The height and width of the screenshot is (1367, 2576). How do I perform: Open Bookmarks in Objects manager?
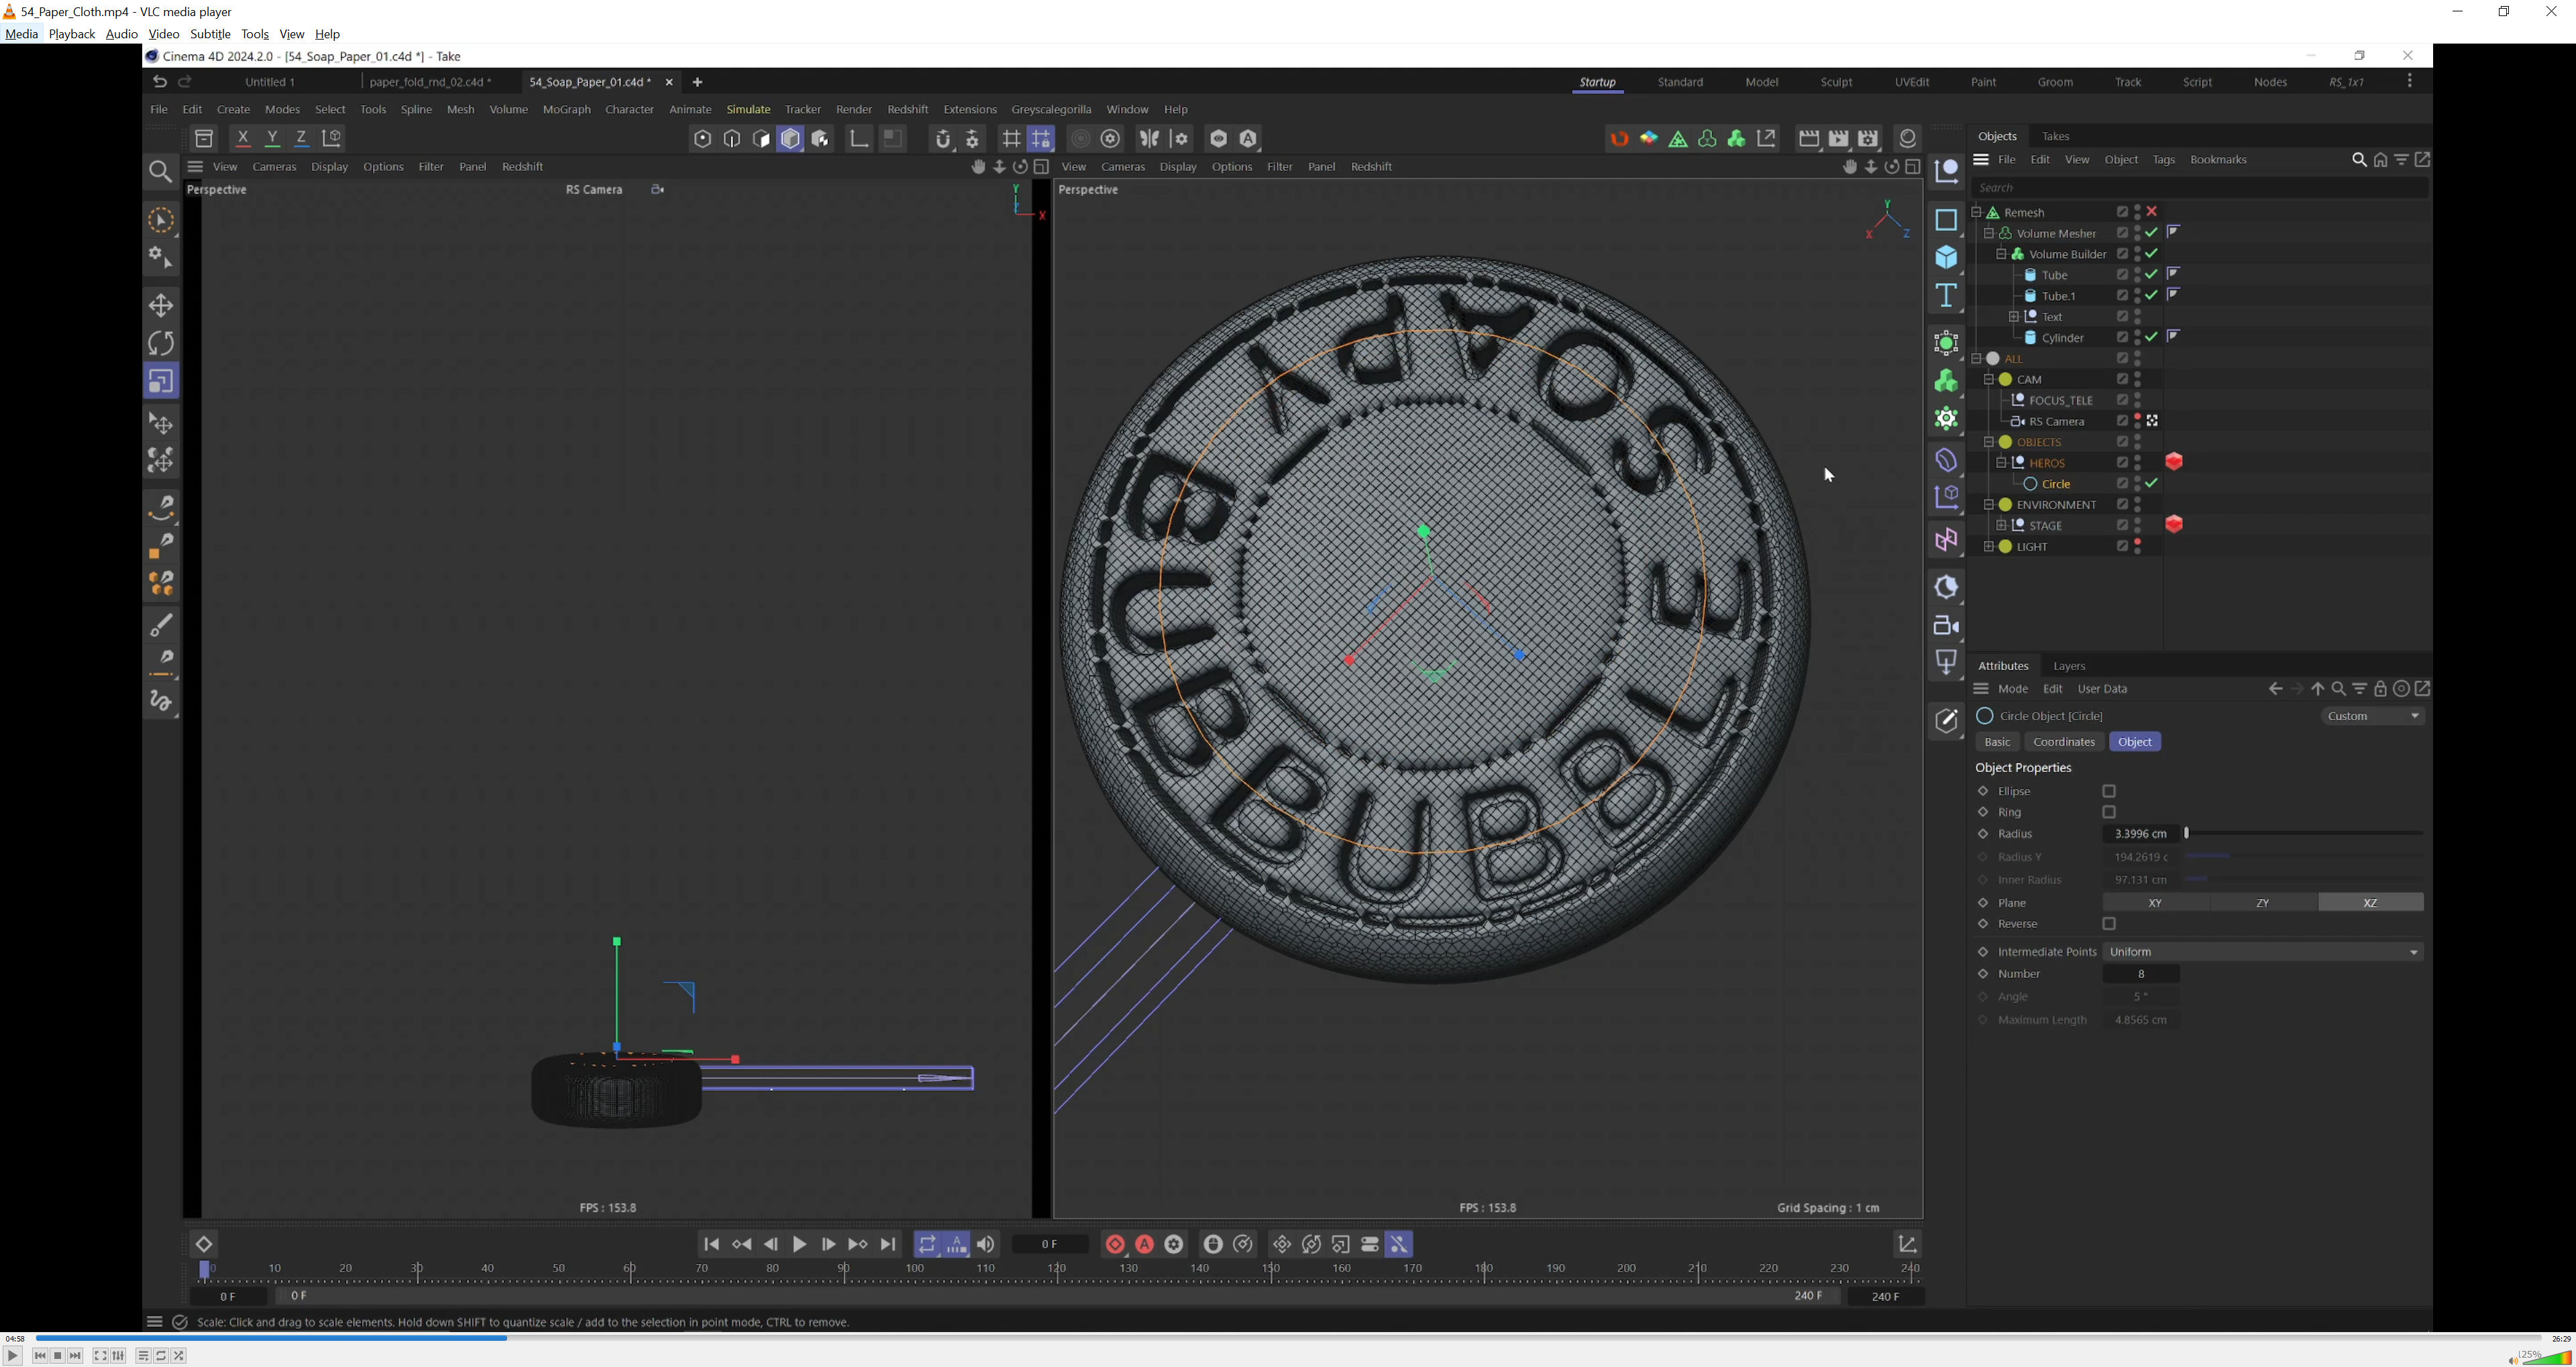(x=2218, y=161)
